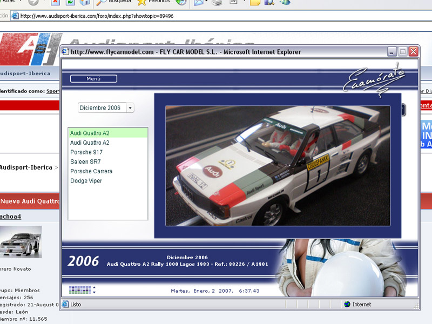Click iembro nº: 11.565 profile text

(24, 319)
